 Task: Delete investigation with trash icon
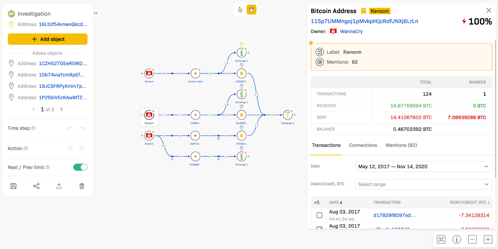(x=82, y=186)
